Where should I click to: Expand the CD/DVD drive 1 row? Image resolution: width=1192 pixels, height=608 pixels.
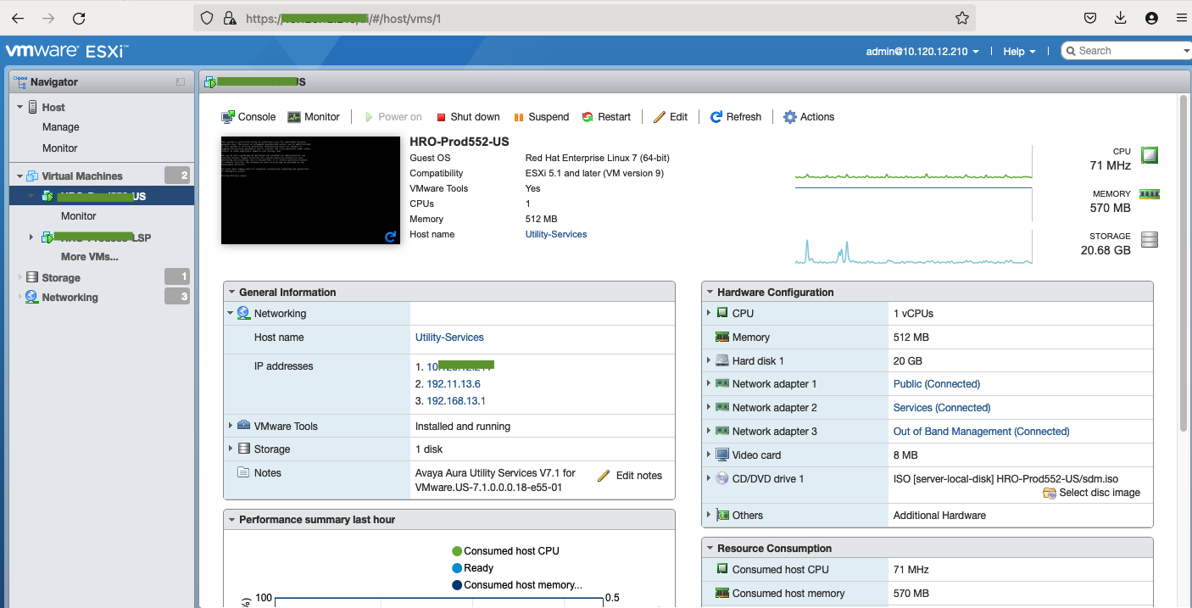coord(709,478)
